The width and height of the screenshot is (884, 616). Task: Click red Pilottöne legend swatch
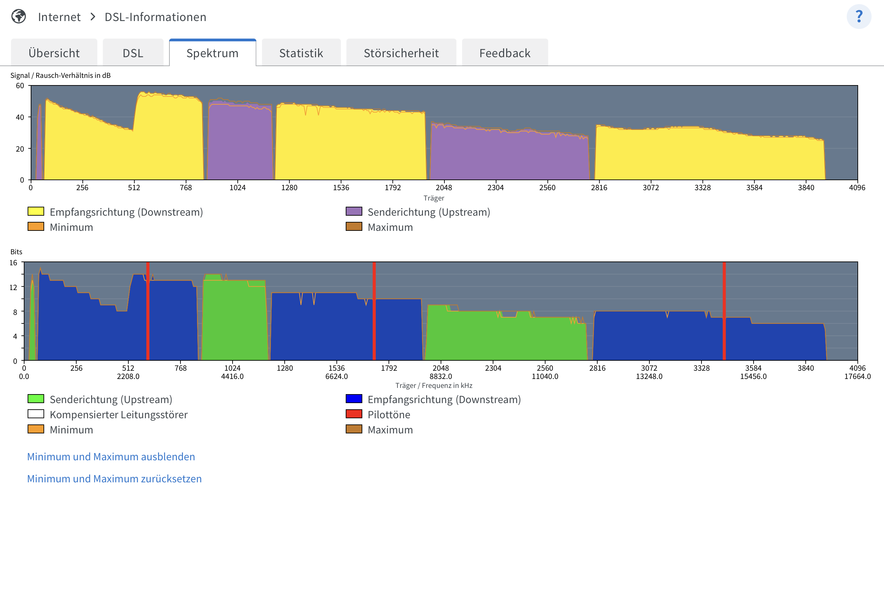click(x=354, y=414)
